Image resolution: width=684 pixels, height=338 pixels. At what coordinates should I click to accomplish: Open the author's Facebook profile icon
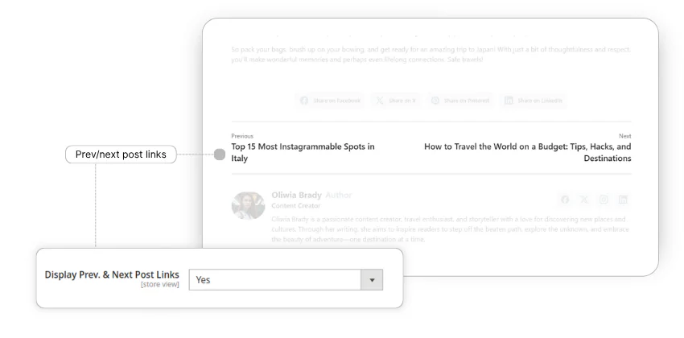[565, 200]
